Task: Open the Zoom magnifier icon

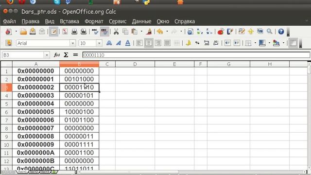Action: coord(269,32)
